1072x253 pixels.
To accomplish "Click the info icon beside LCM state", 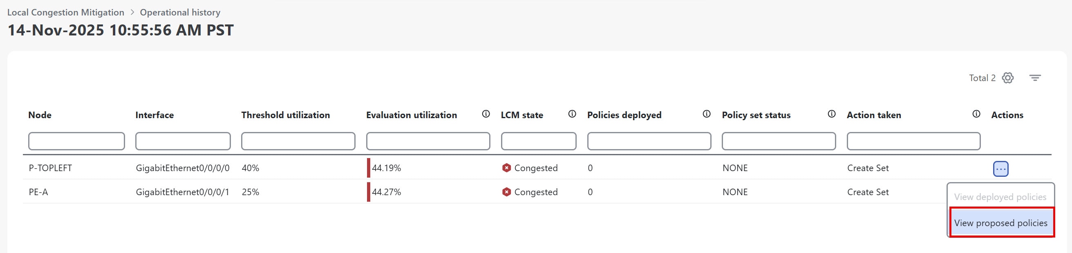I will pos(572,114).
